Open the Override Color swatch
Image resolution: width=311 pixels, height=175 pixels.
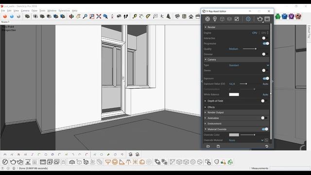tap(234, 135)
